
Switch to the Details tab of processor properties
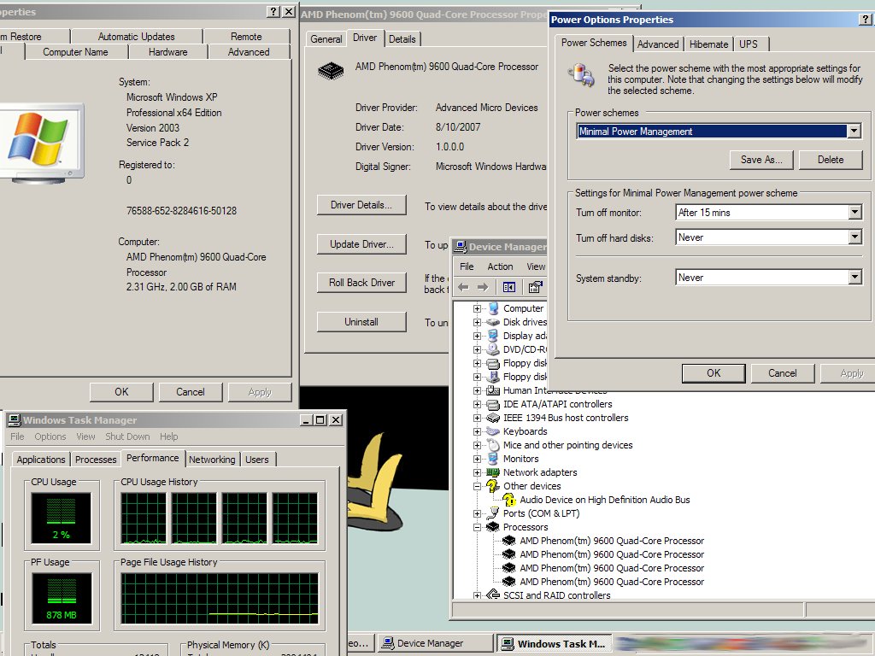[x=402, y=39]
